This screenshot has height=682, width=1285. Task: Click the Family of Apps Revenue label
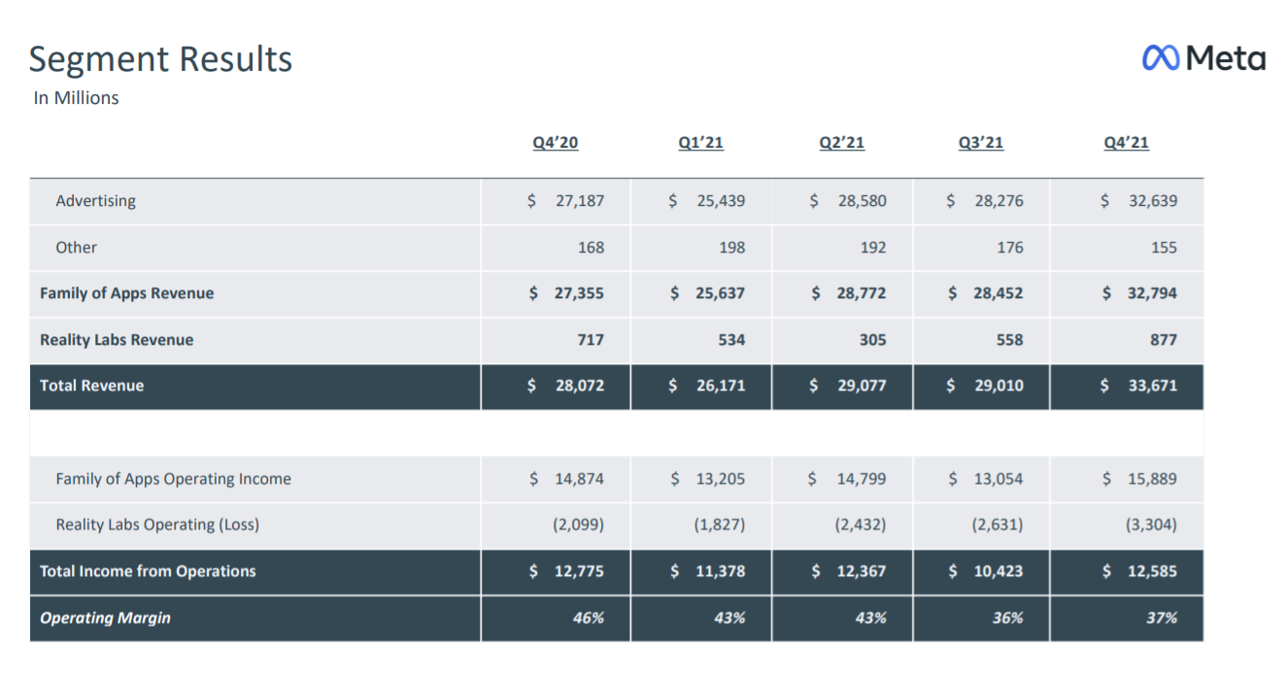coord(126,293)
